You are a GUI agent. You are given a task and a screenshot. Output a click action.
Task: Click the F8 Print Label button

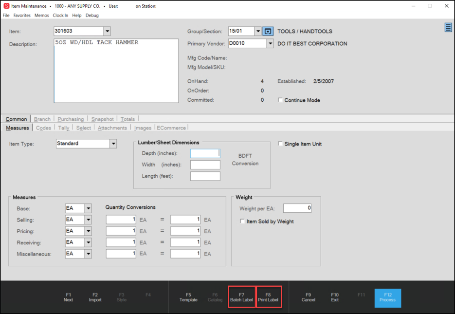tap(268, 297)
